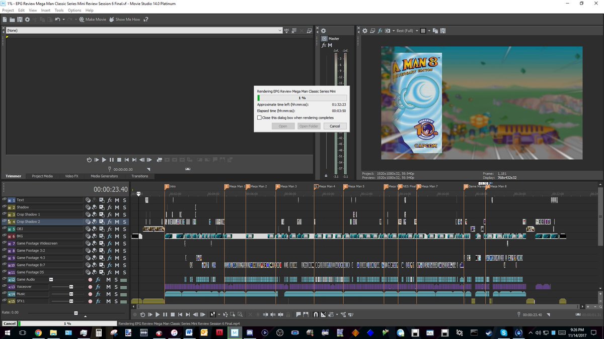Screen dimensions: 604x339
Task: Click the status bar Cancel button
Action: coord(9,324)
